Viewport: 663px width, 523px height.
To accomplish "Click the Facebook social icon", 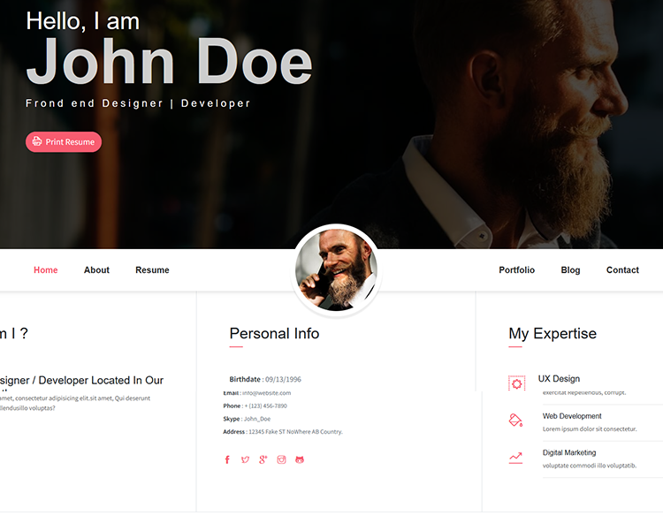I will (227, 459).
